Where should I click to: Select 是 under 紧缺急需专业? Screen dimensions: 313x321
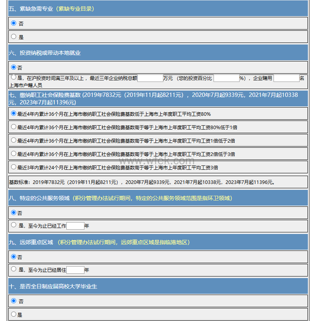[x=14, y=37]
